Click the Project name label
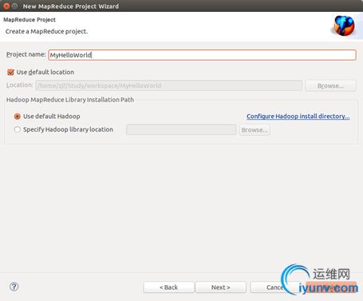 click(x=26, y=54)
